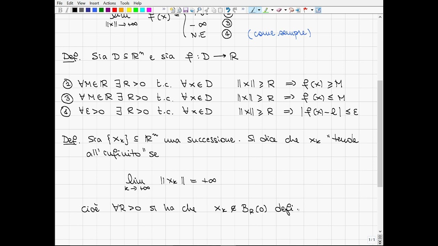The width and height of the screenshot is (438, 246).
Task: Expand the hidden color toolbar chevron
Action: [x=164, y=9]
